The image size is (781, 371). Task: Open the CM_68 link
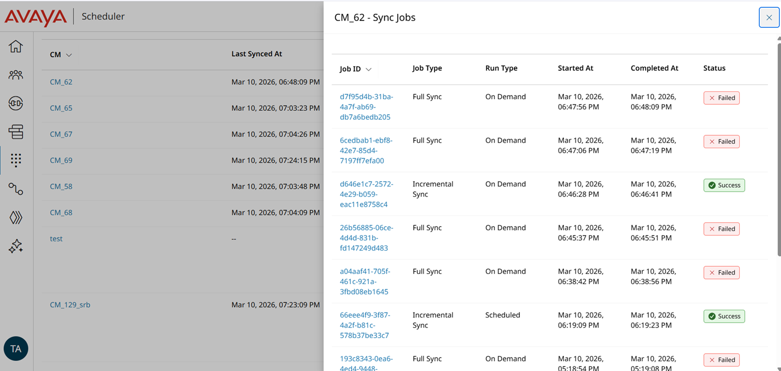pos(61,213)
